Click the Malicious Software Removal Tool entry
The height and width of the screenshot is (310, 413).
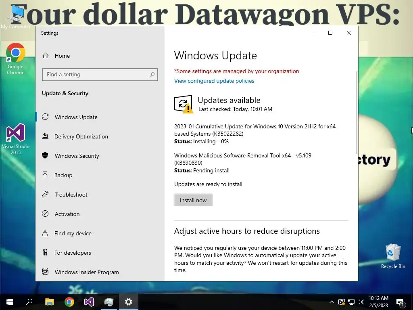242,159
